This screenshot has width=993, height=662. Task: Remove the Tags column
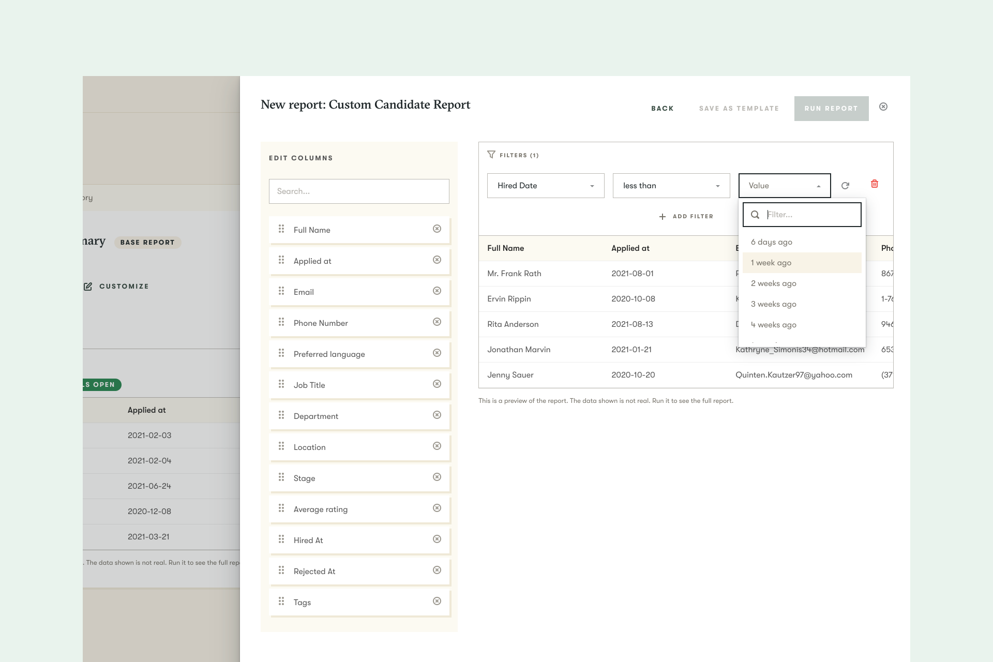tap(437, 601)
